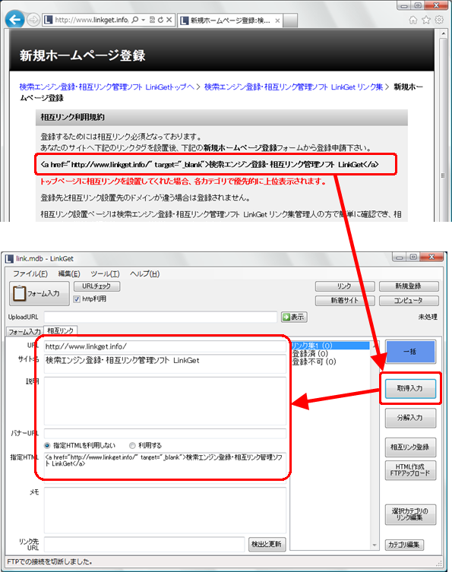Click the URL field with linkget.info
Screen dimensions: 452x572
tap(165, 346)
